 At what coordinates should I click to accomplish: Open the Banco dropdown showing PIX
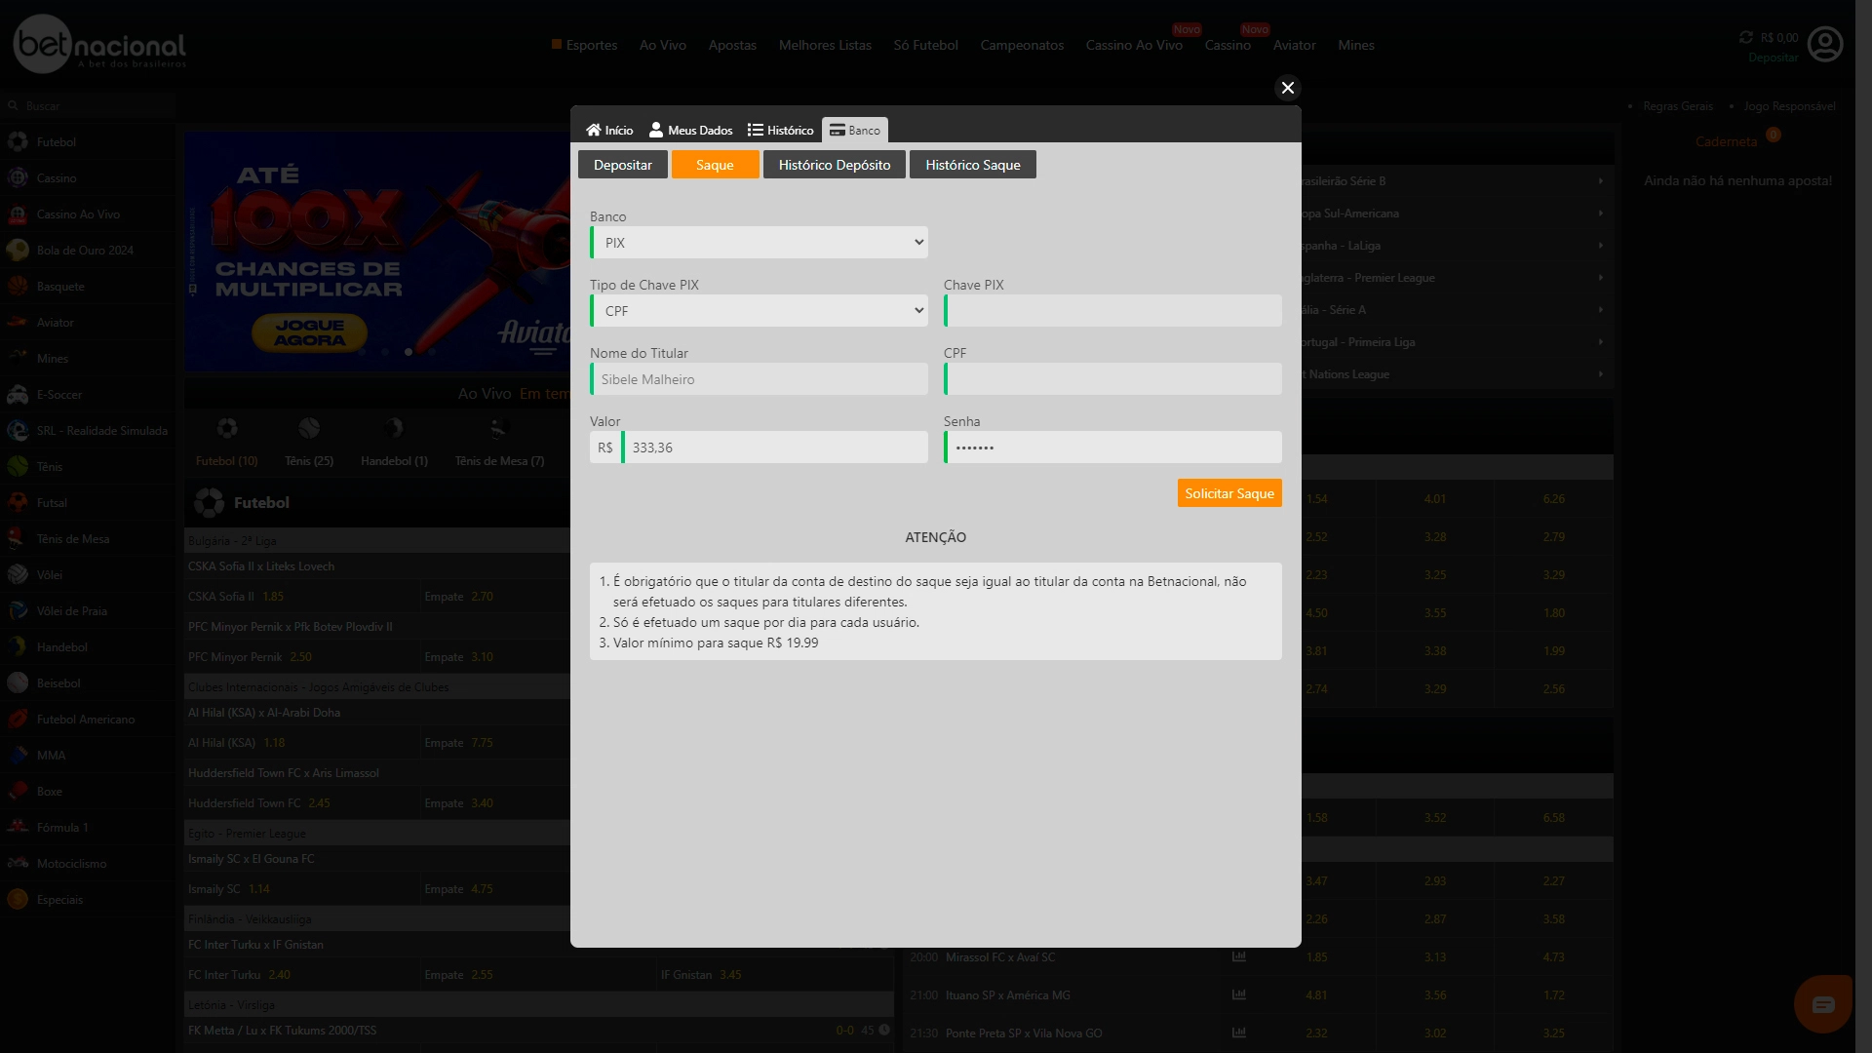[759, 243]
